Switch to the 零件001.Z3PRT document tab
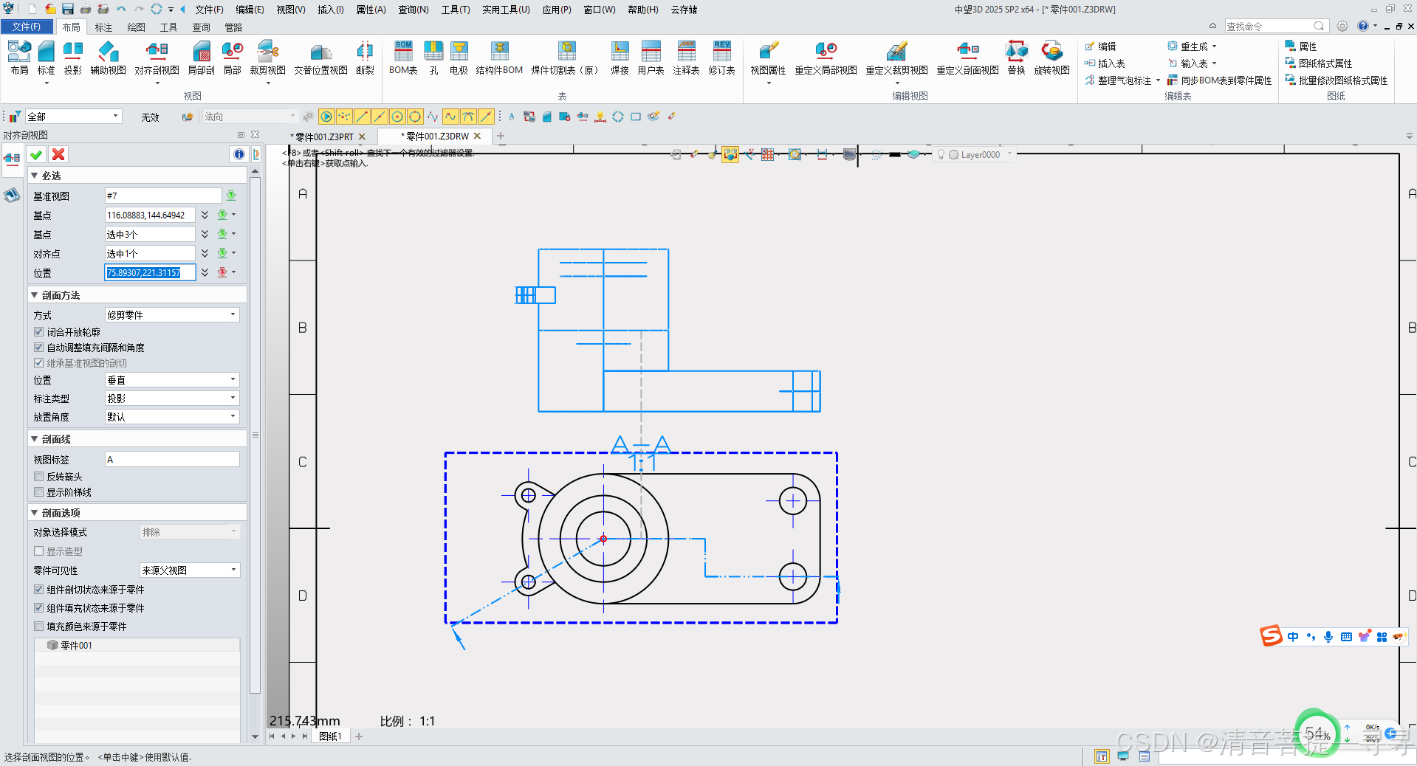The height and width of the screenshot is (766, 1417). (324, 137)
